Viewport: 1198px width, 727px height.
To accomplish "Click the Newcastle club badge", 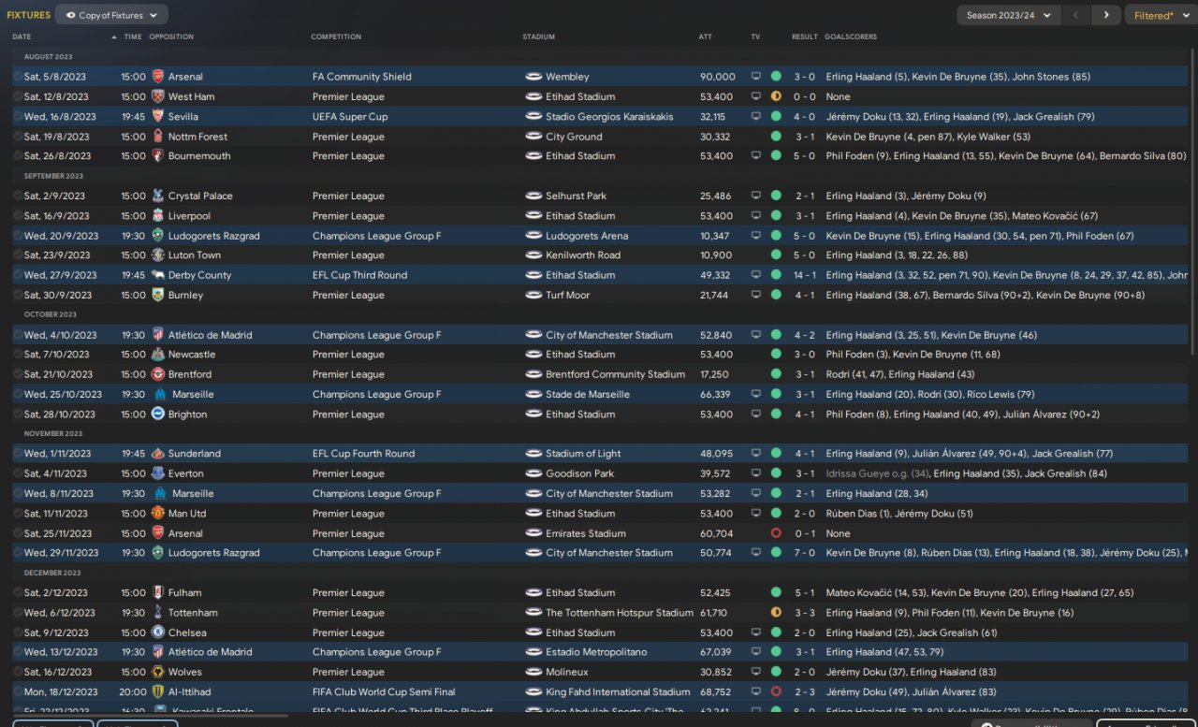I will [x=158, y=355].
